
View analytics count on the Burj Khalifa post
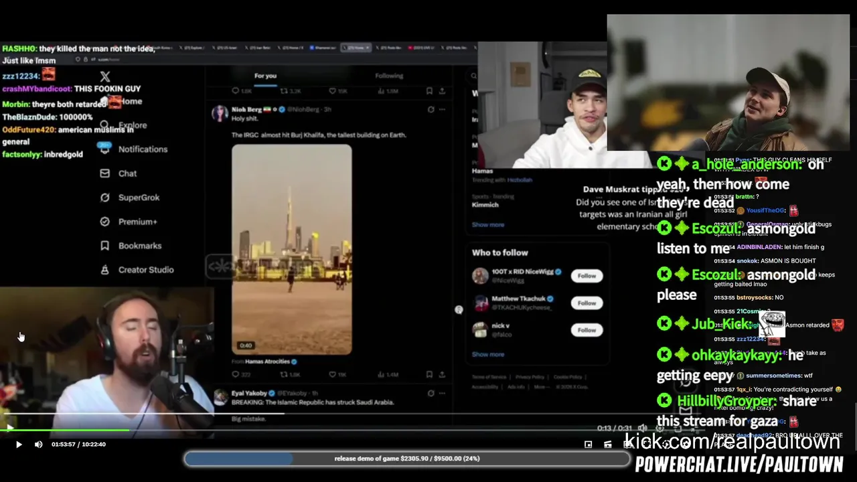[388, 374]
